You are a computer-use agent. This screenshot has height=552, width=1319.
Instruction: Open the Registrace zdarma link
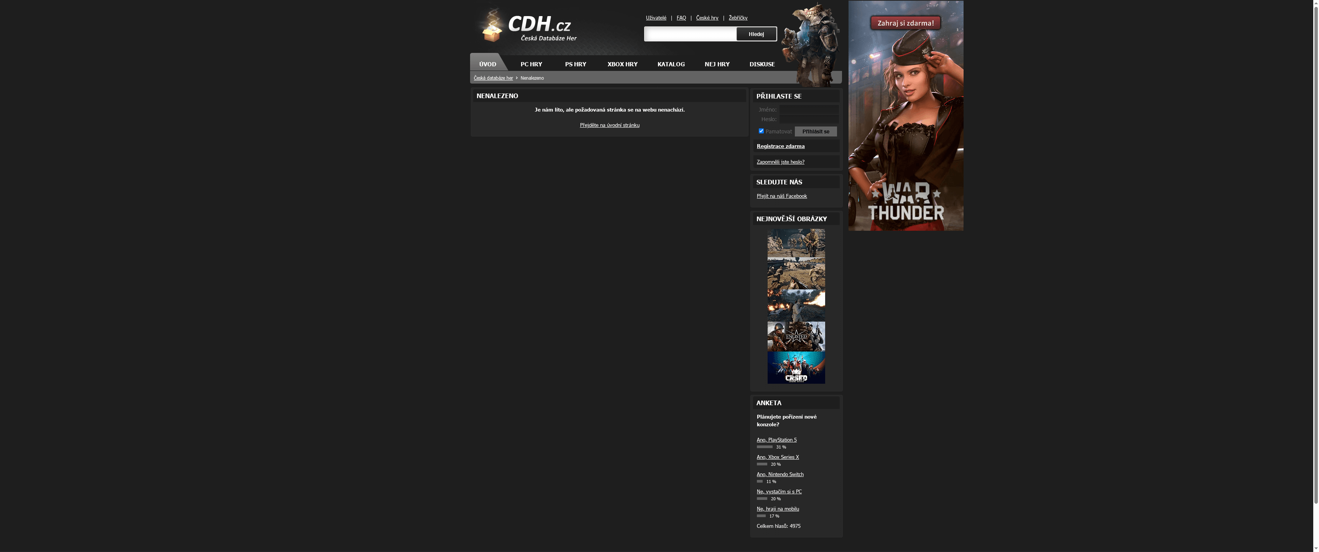pos(780,146)
